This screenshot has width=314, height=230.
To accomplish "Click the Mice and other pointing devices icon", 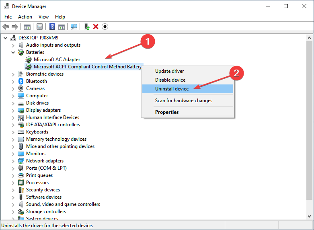I will pyautogui.click(x=21, y=146).
